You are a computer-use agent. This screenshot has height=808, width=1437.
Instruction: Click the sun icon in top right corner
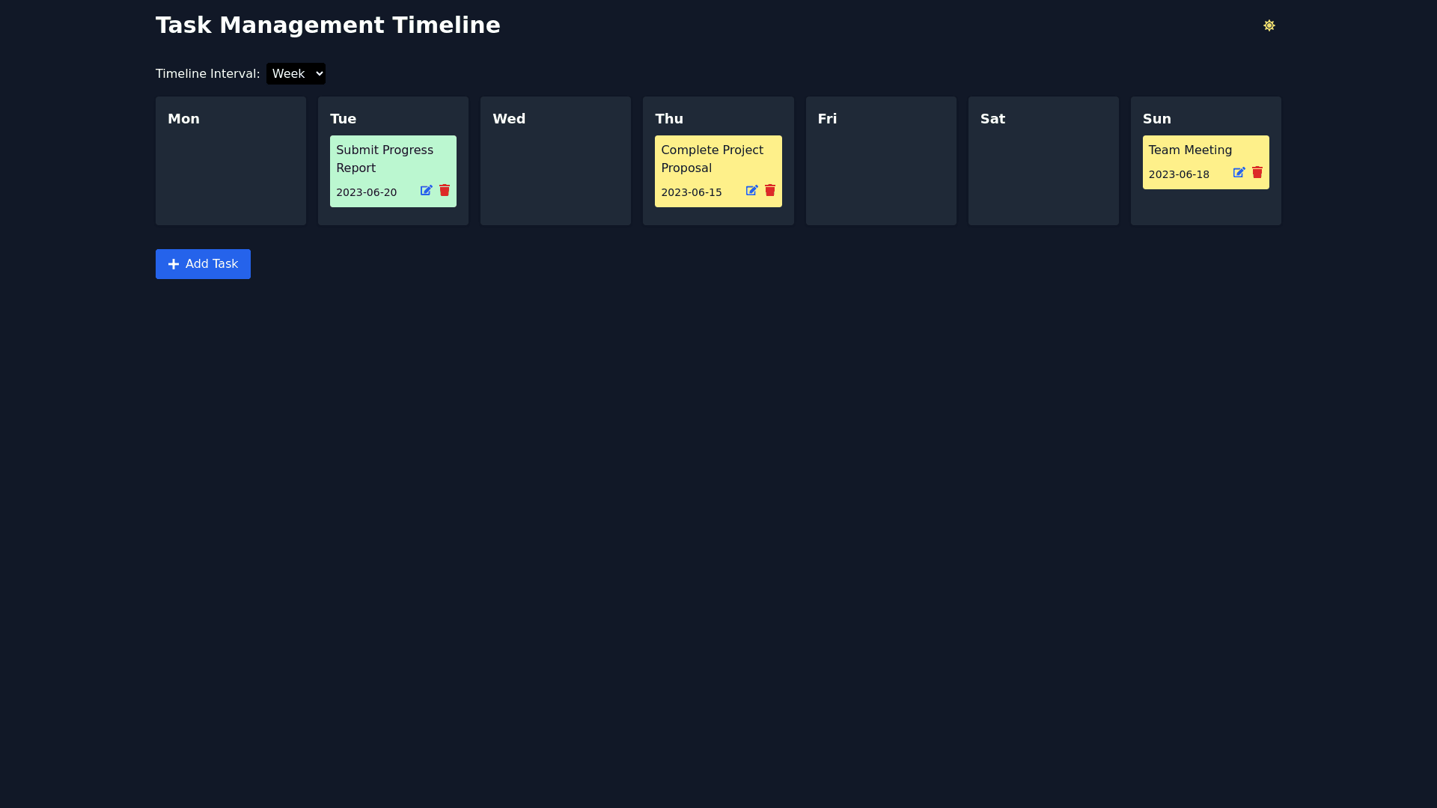1269,25
